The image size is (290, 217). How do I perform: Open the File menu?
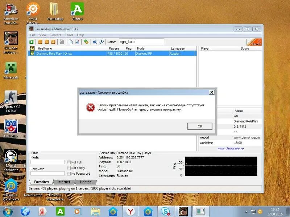pos(33,35)
